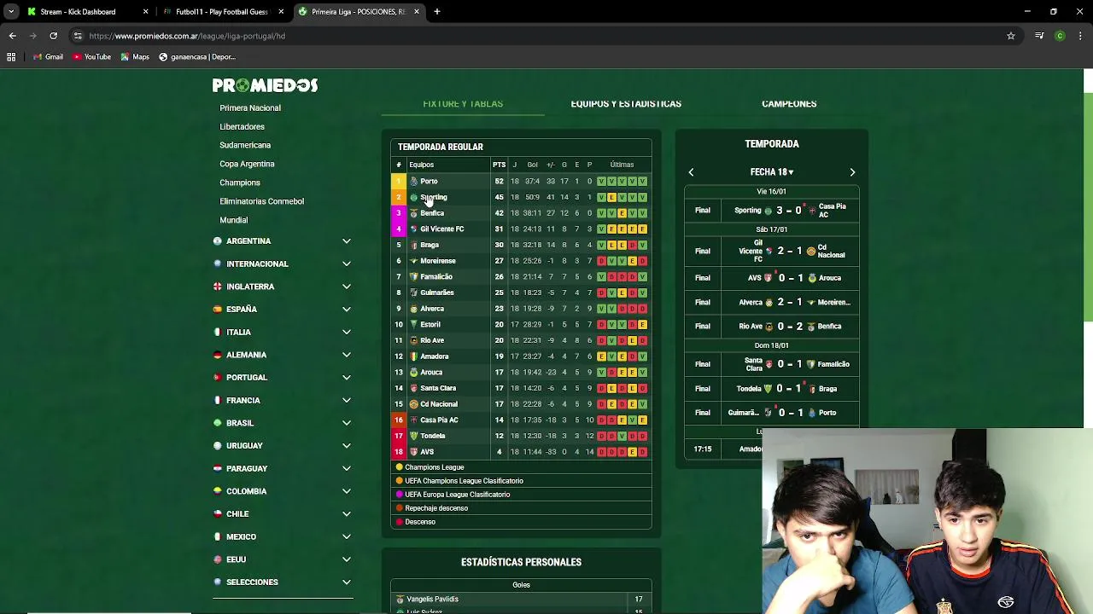Open Sporting 3-0 Casa Pia match
This screenshot has width=1093, height=614.
click(x=771, y=211)
